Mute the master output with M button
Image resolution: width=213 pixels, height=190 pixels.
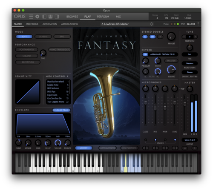185,148
